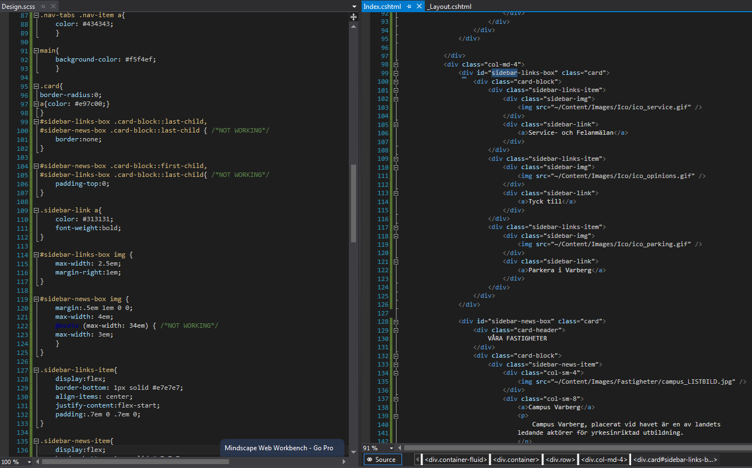The width and height of the screenshot is (752, 468).
Task: Pin the Design.scss tab
Action: (43, 6)
